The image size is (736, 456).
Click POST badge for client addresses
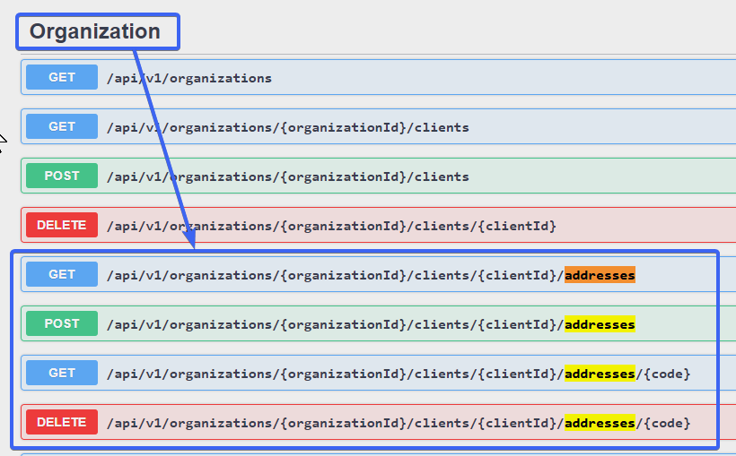point(62,323)
